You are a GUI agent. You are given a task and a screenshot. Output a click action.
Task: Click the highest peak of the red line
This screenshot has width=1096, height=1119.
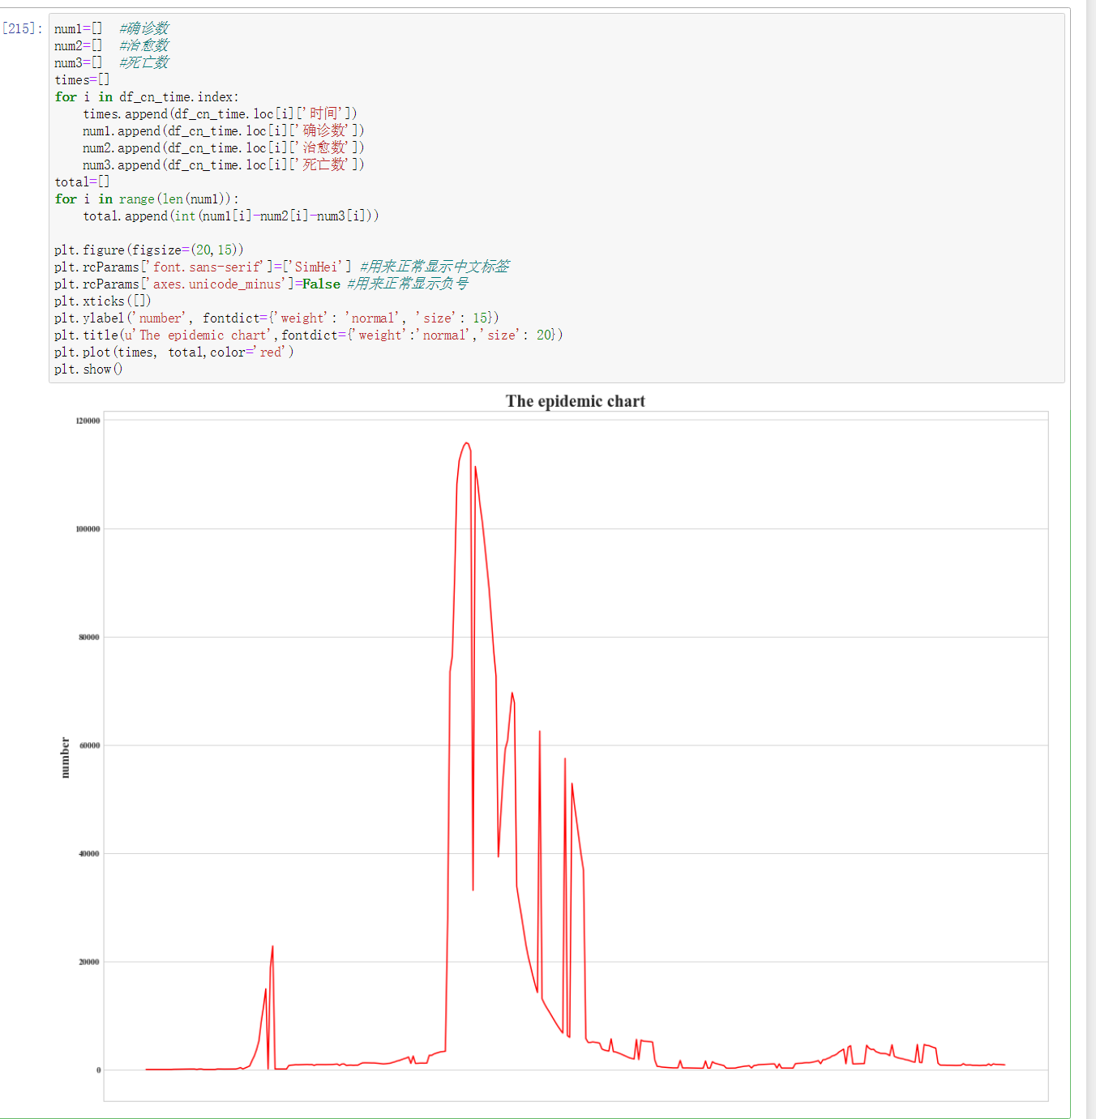pos(466,443)
